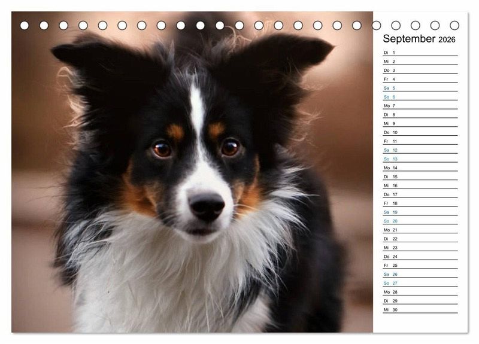Viewport: 479px width, 344px height.
Task: Select the Fr 4 date line
Action: (420, 79)
